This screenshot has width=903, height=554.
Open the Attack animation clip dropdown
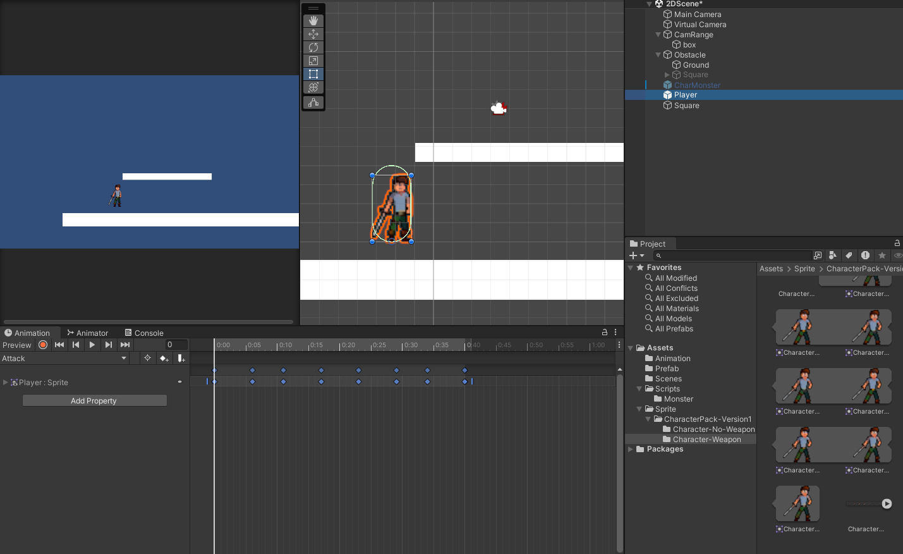pos(63,359)
